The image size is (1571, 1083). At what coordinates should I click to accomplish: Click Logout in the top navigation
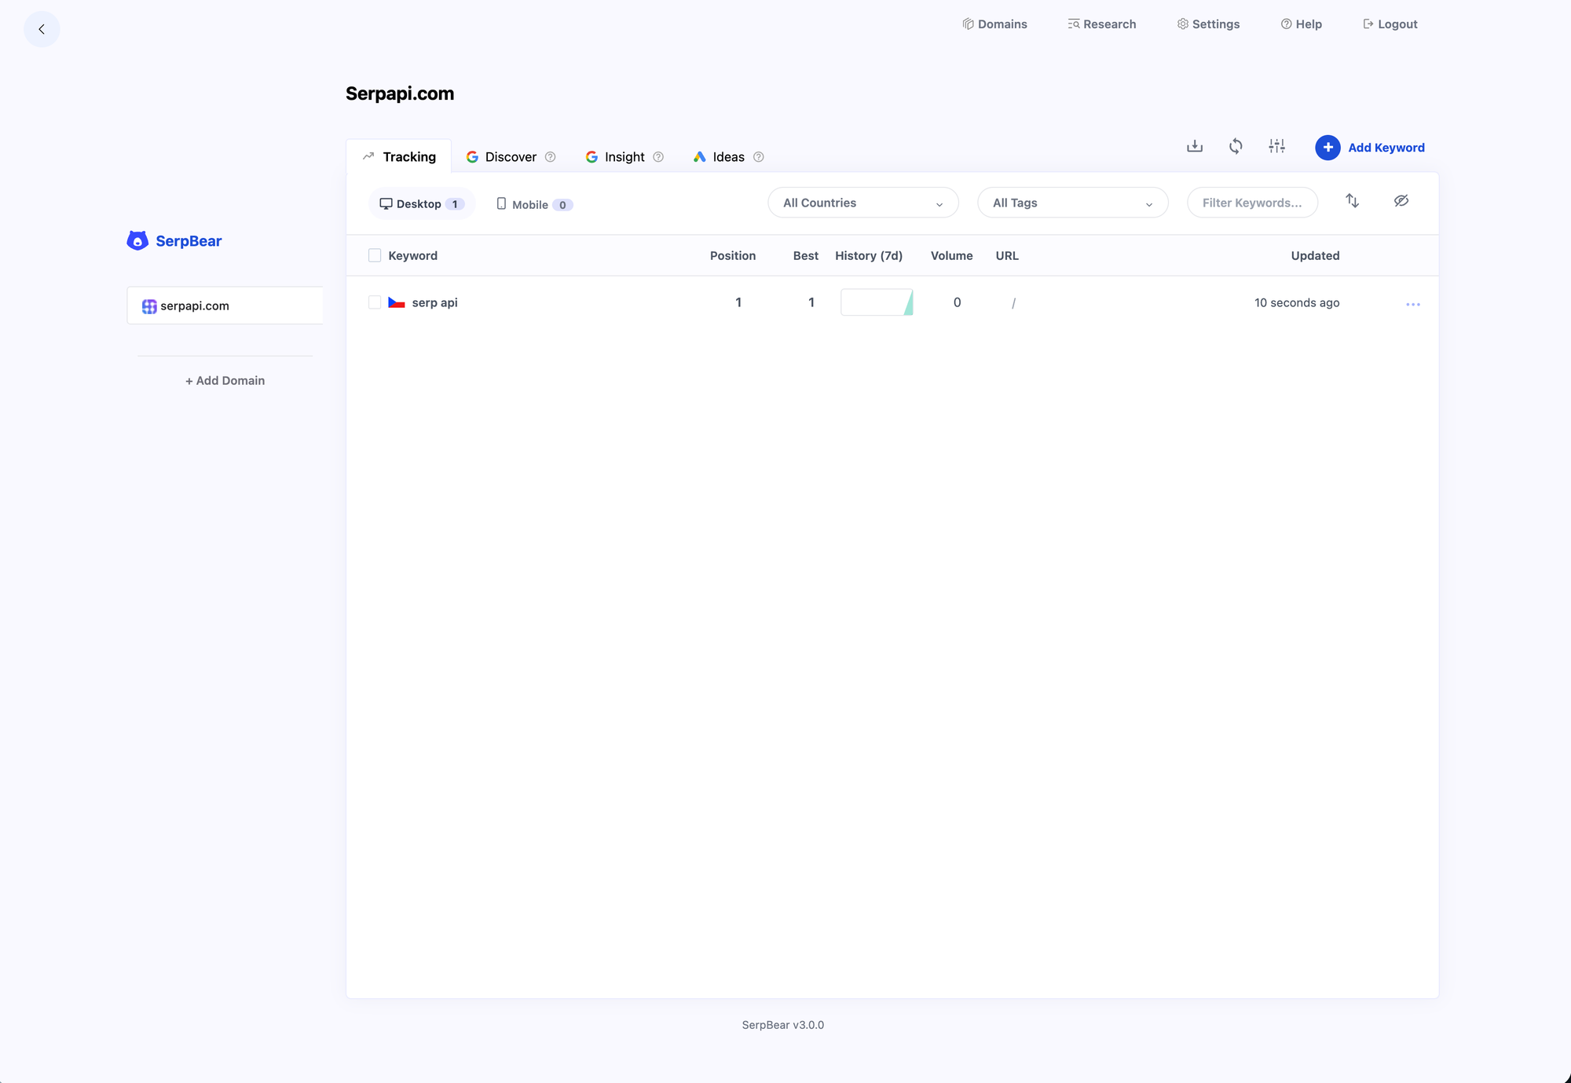click(1390, 24)
